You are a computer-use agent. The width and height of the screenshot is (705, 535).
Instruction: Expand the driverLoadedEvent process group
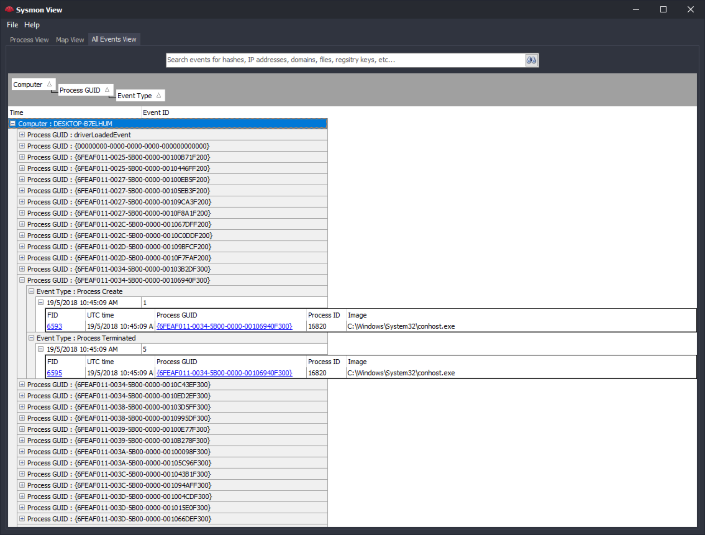click(22, 135)
